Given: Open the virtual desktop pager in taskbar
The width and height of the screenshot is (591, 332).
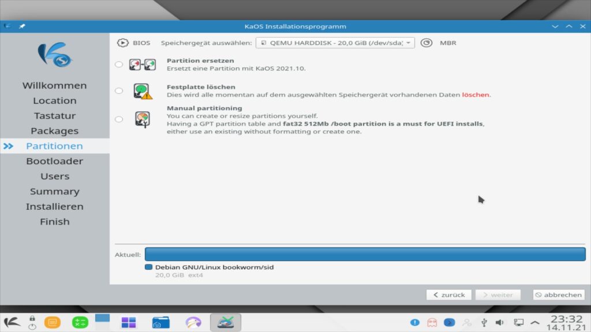Looking at the screenshot, I should pos(102,322).
